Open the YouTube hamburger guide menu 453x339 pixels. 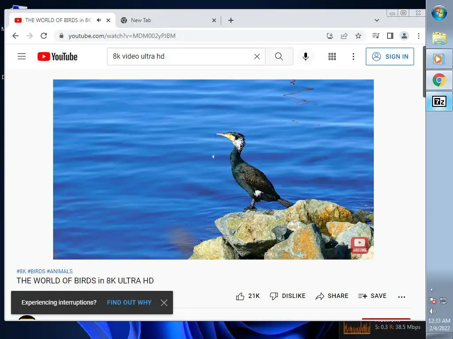click(22, 56)
